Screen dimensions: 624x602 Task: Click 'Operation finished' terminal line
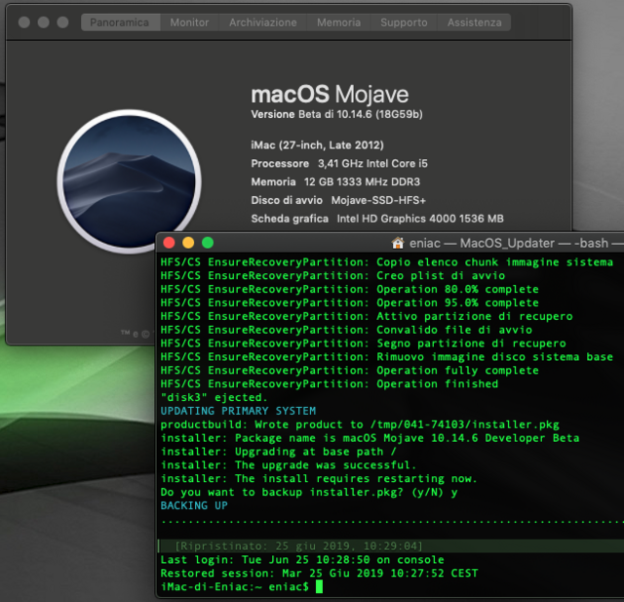coord(330,383)
